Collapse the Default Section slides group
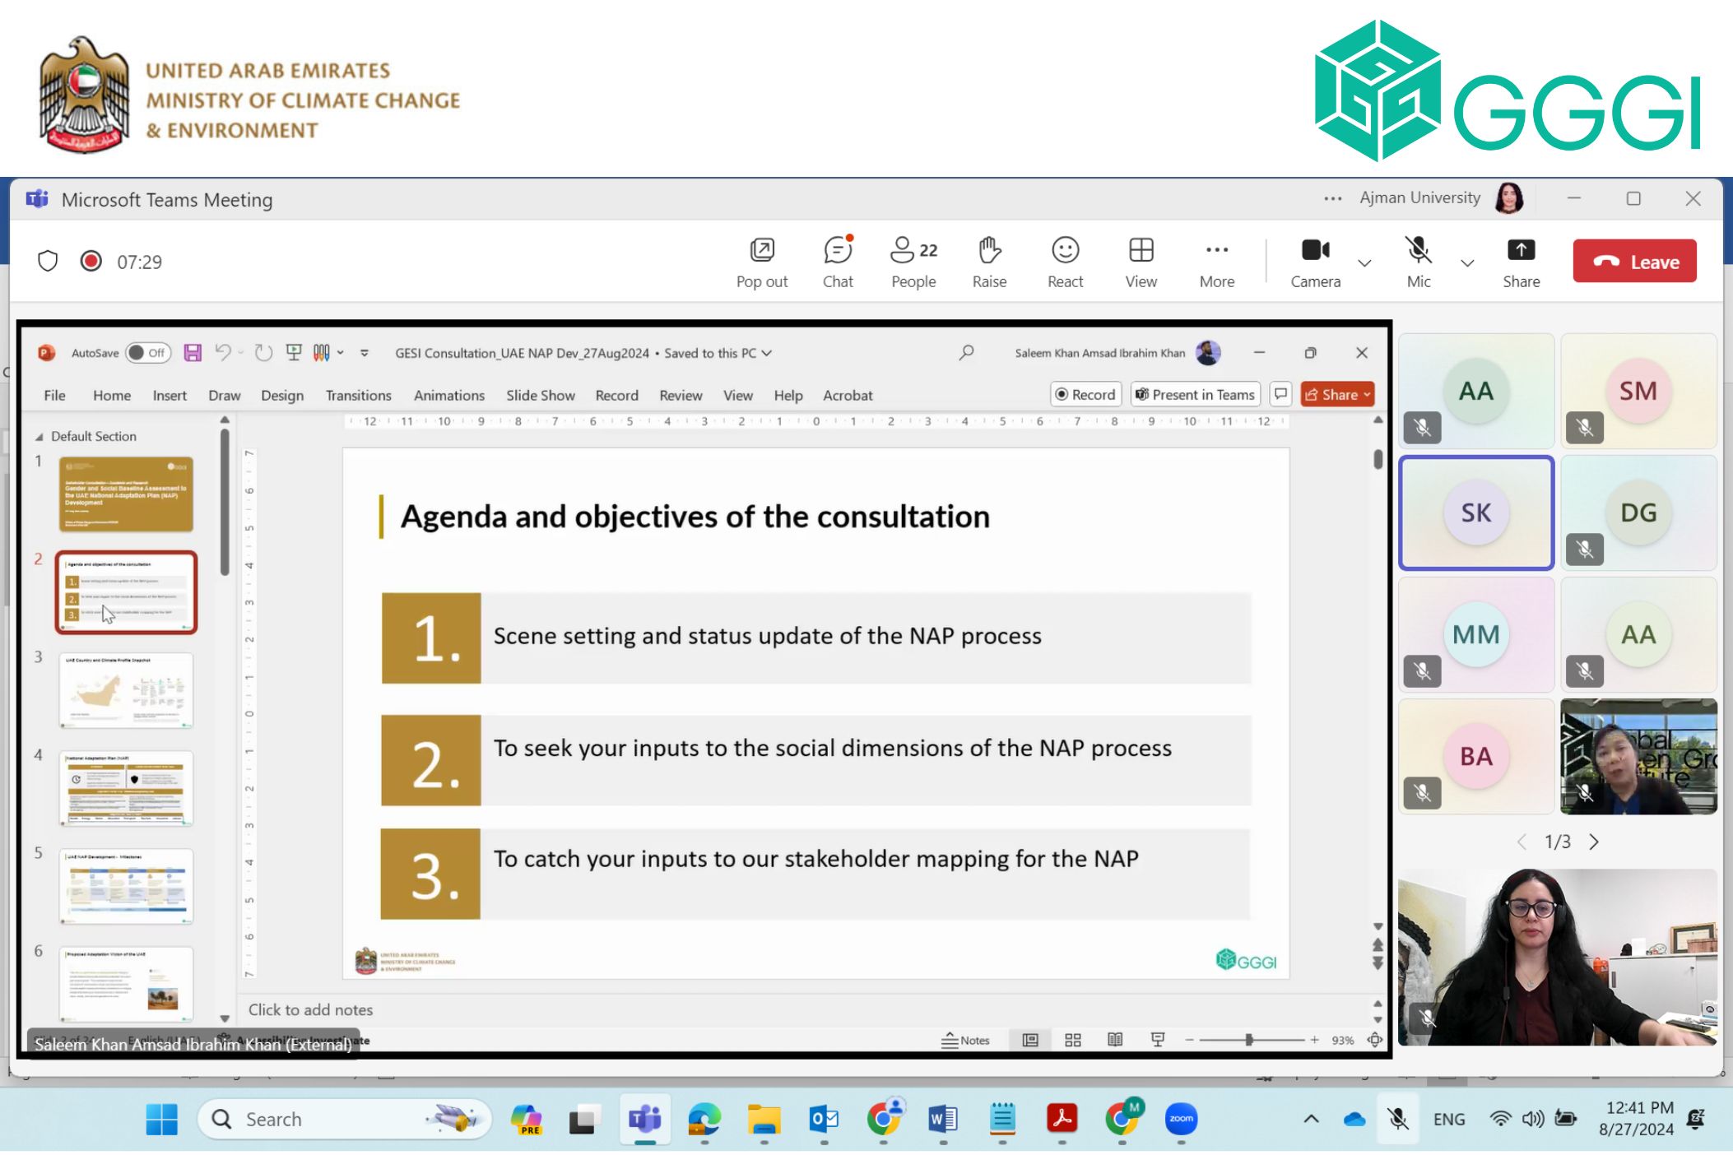Screen dimensions: 1733x1155 (x=39, y=437)
